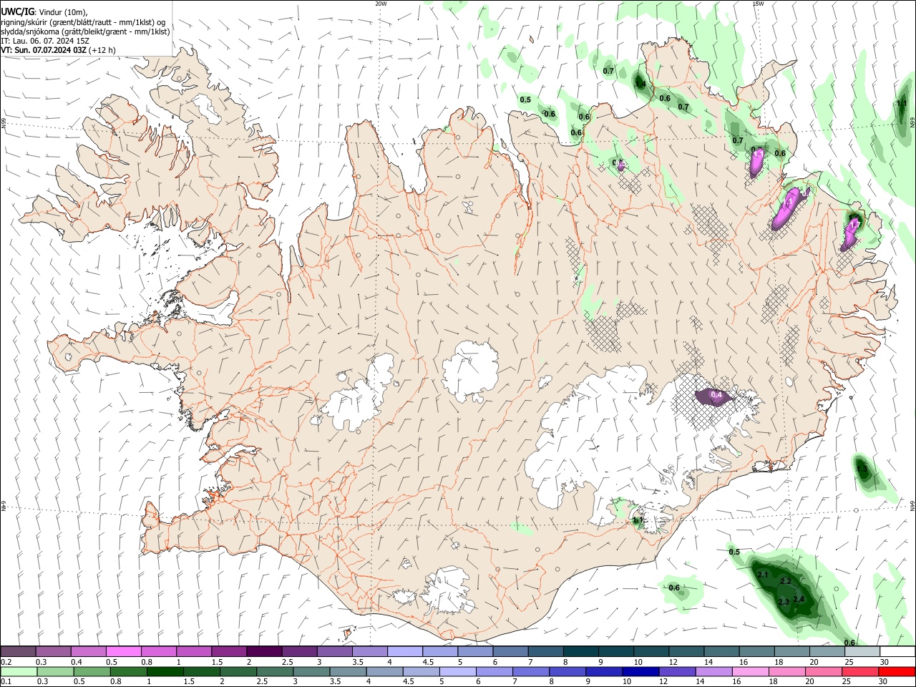Click dark green rain swatch between 1 and 1.5
Image resolution: width=916 pixels, height=687 pixels.
pos(165,672)
